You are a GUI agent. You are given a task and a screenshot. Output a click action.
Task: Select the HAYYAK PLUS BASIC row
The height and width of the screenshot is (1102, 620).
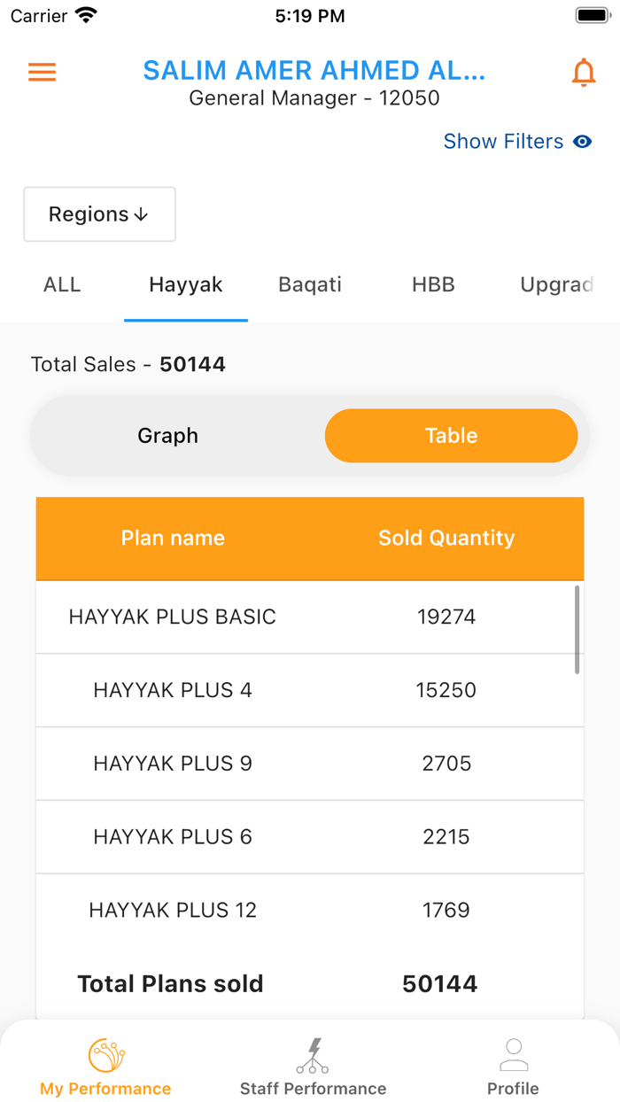coord(310,617)
